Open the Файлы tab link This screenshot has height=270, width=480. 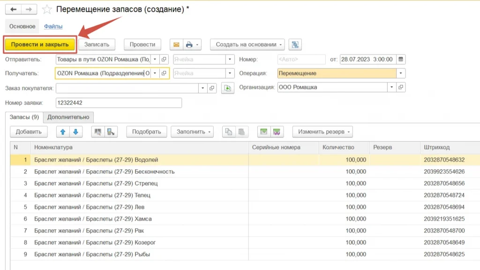coord(53,27)
